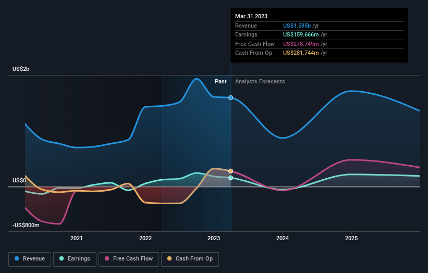The height and width of the screenshot is (273, 428).
Task: Click the orange Cash From Op data point
Action: point(230,171)
